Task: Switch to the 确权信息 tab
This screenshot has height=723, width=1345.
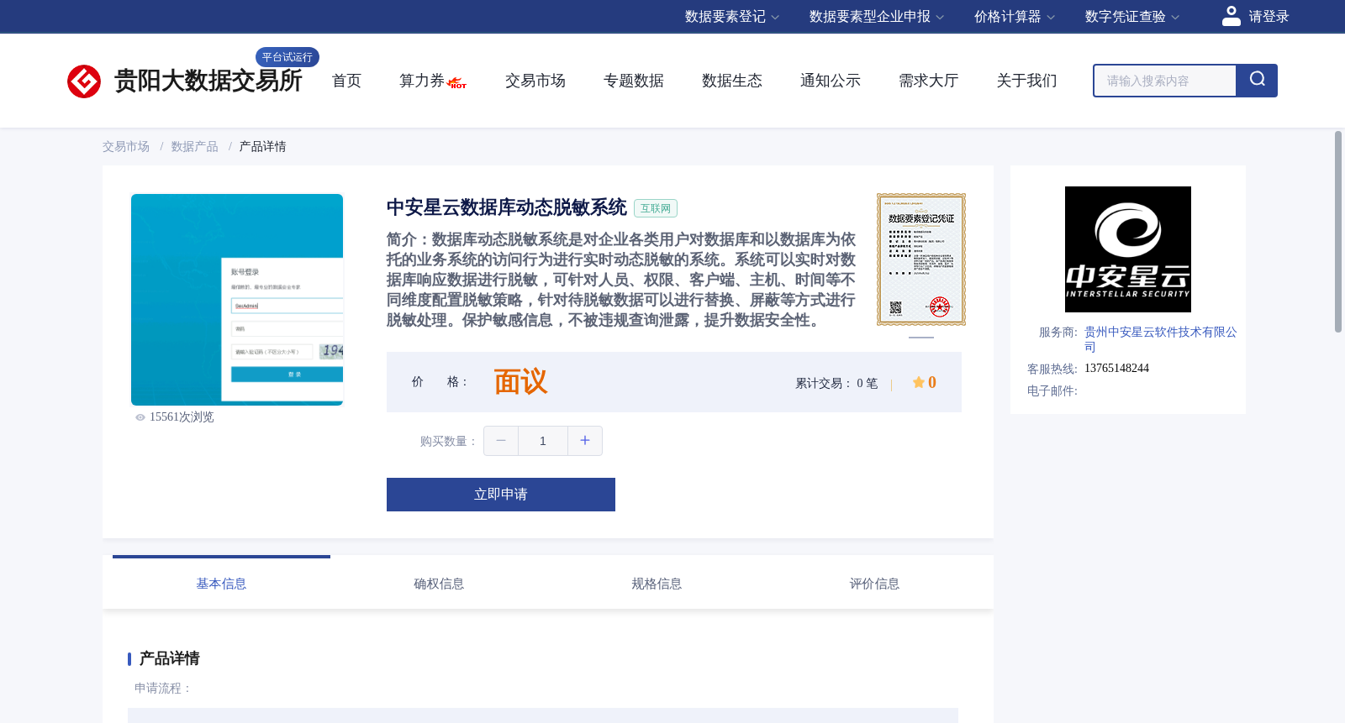Action: pos(439,584)
